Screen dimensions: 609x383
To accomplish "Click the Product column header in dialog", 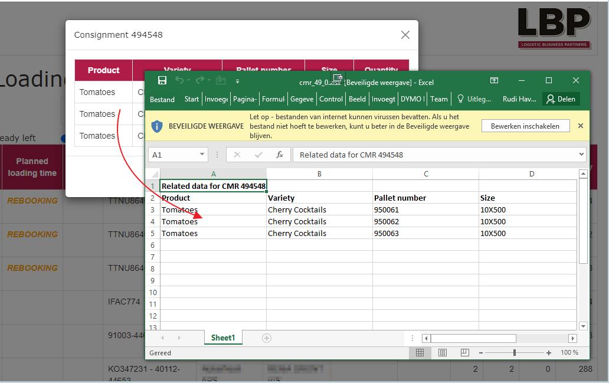I will point(103,70).
